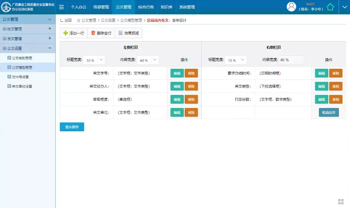The width and height of the screenshot is (350, 208).
Task: Click the 删除空行 trash icon
Action: click(93, 33)
